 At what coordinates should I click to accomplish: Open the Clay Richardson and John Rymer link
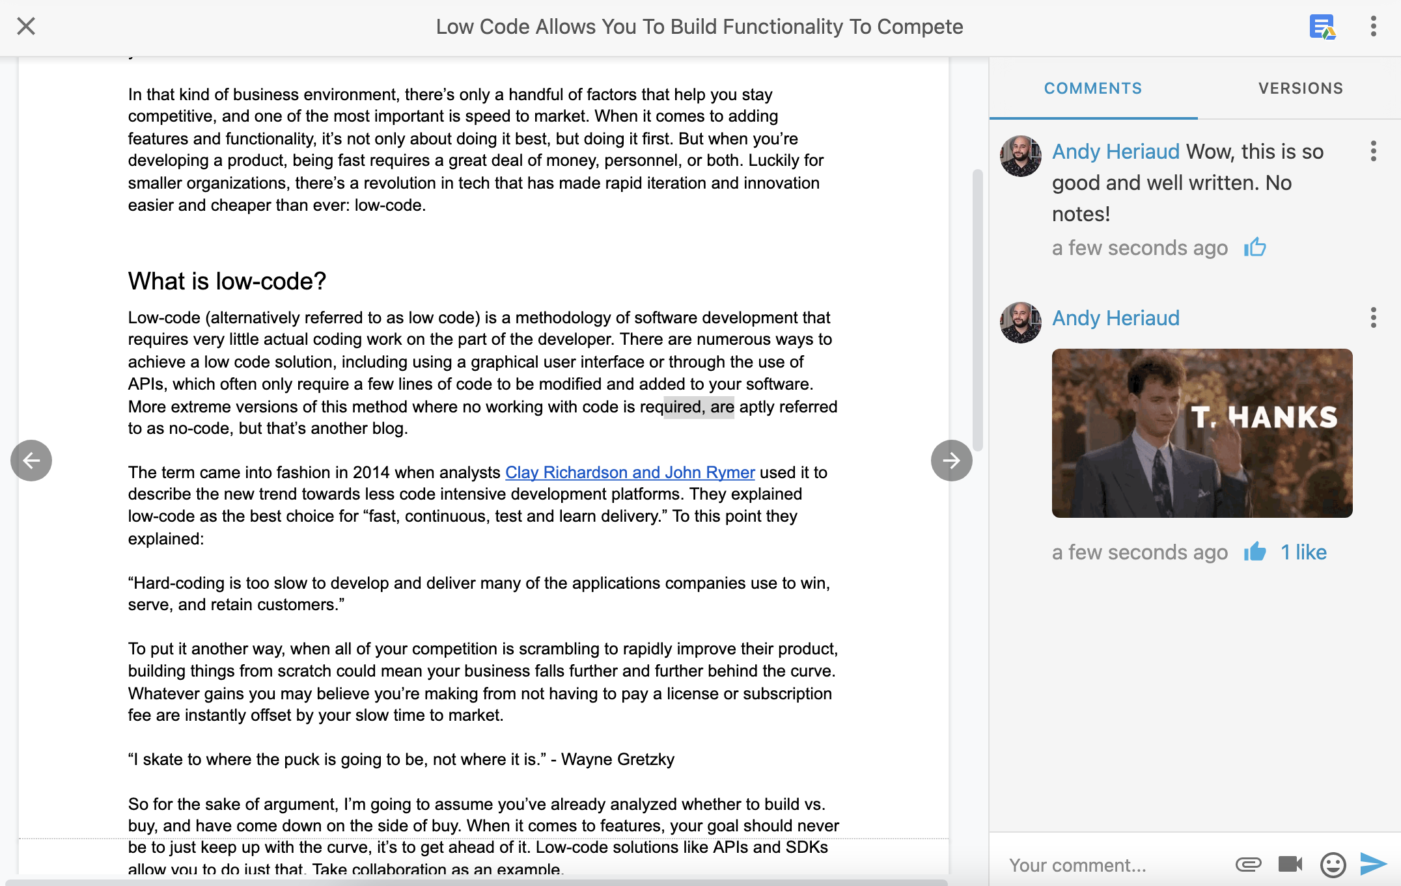point(630,472)
